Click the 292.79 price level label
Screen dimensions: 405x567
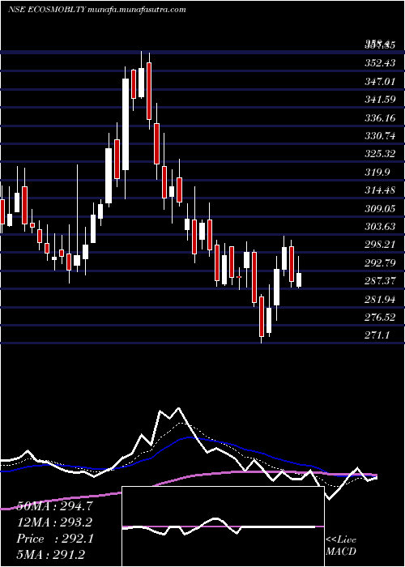[379, 263]
